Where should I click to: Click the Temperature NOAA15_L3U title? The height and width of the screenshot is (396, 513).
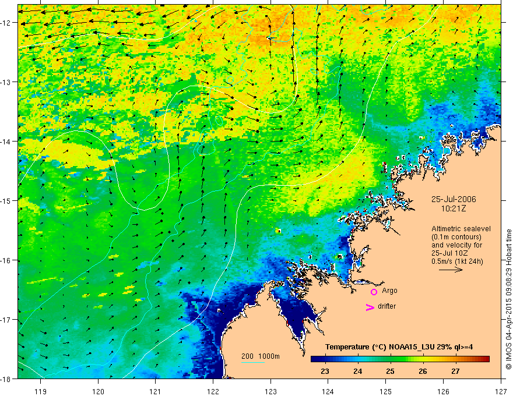click(x=399, y=347)
